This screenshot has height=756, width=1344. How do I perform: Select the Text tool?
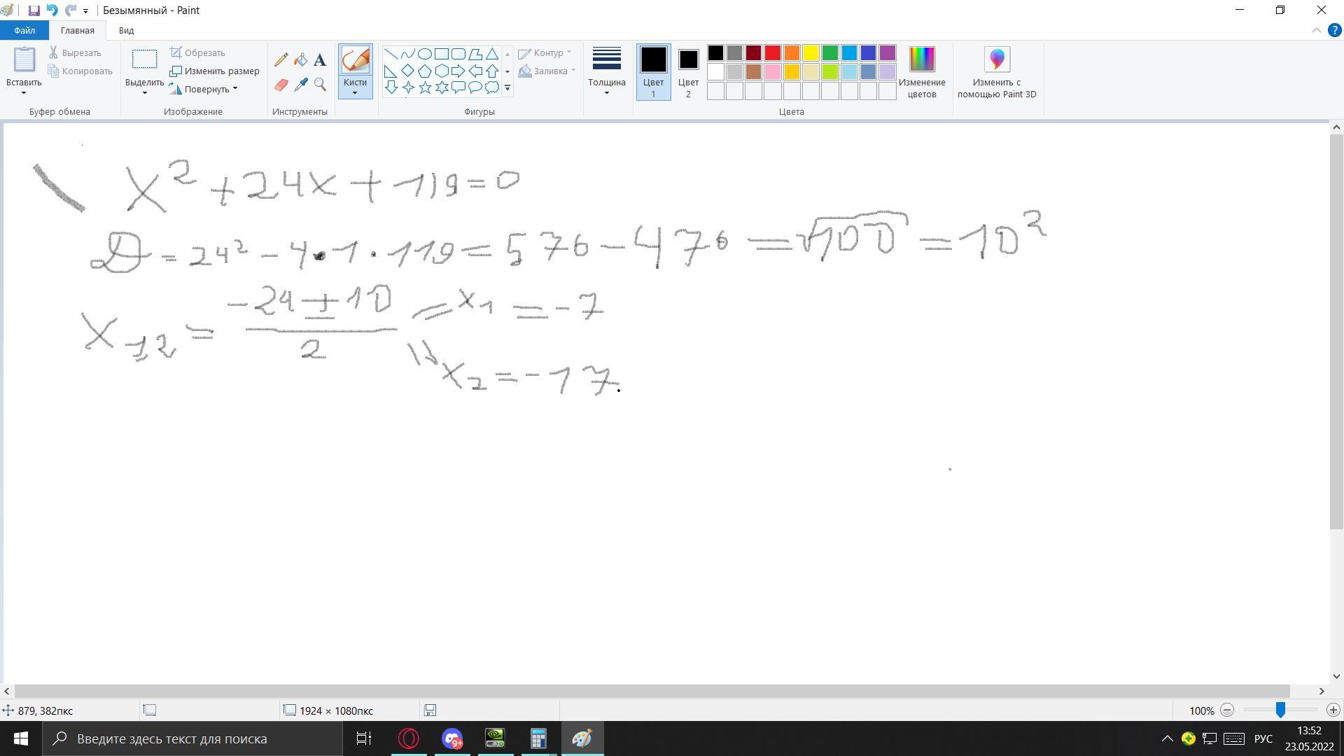pyautogui.click(x=320, y=60)
